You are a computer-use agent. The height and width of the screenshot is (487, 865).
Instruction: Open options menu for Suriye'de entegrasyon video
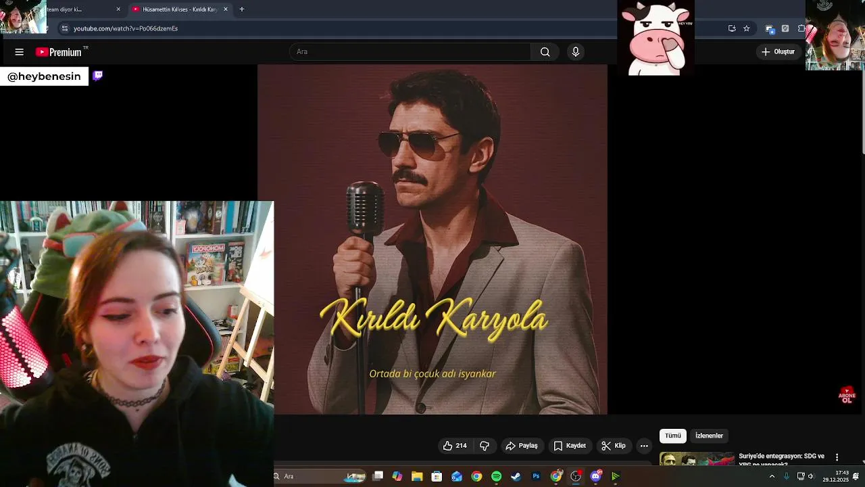pyautogui.click(x=837, y=458)
